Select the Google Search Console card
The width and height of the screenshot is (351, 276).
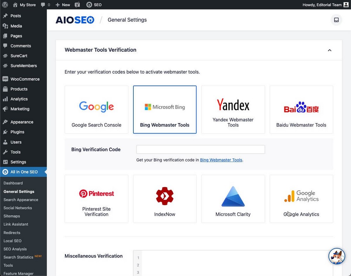click(97, 110)
